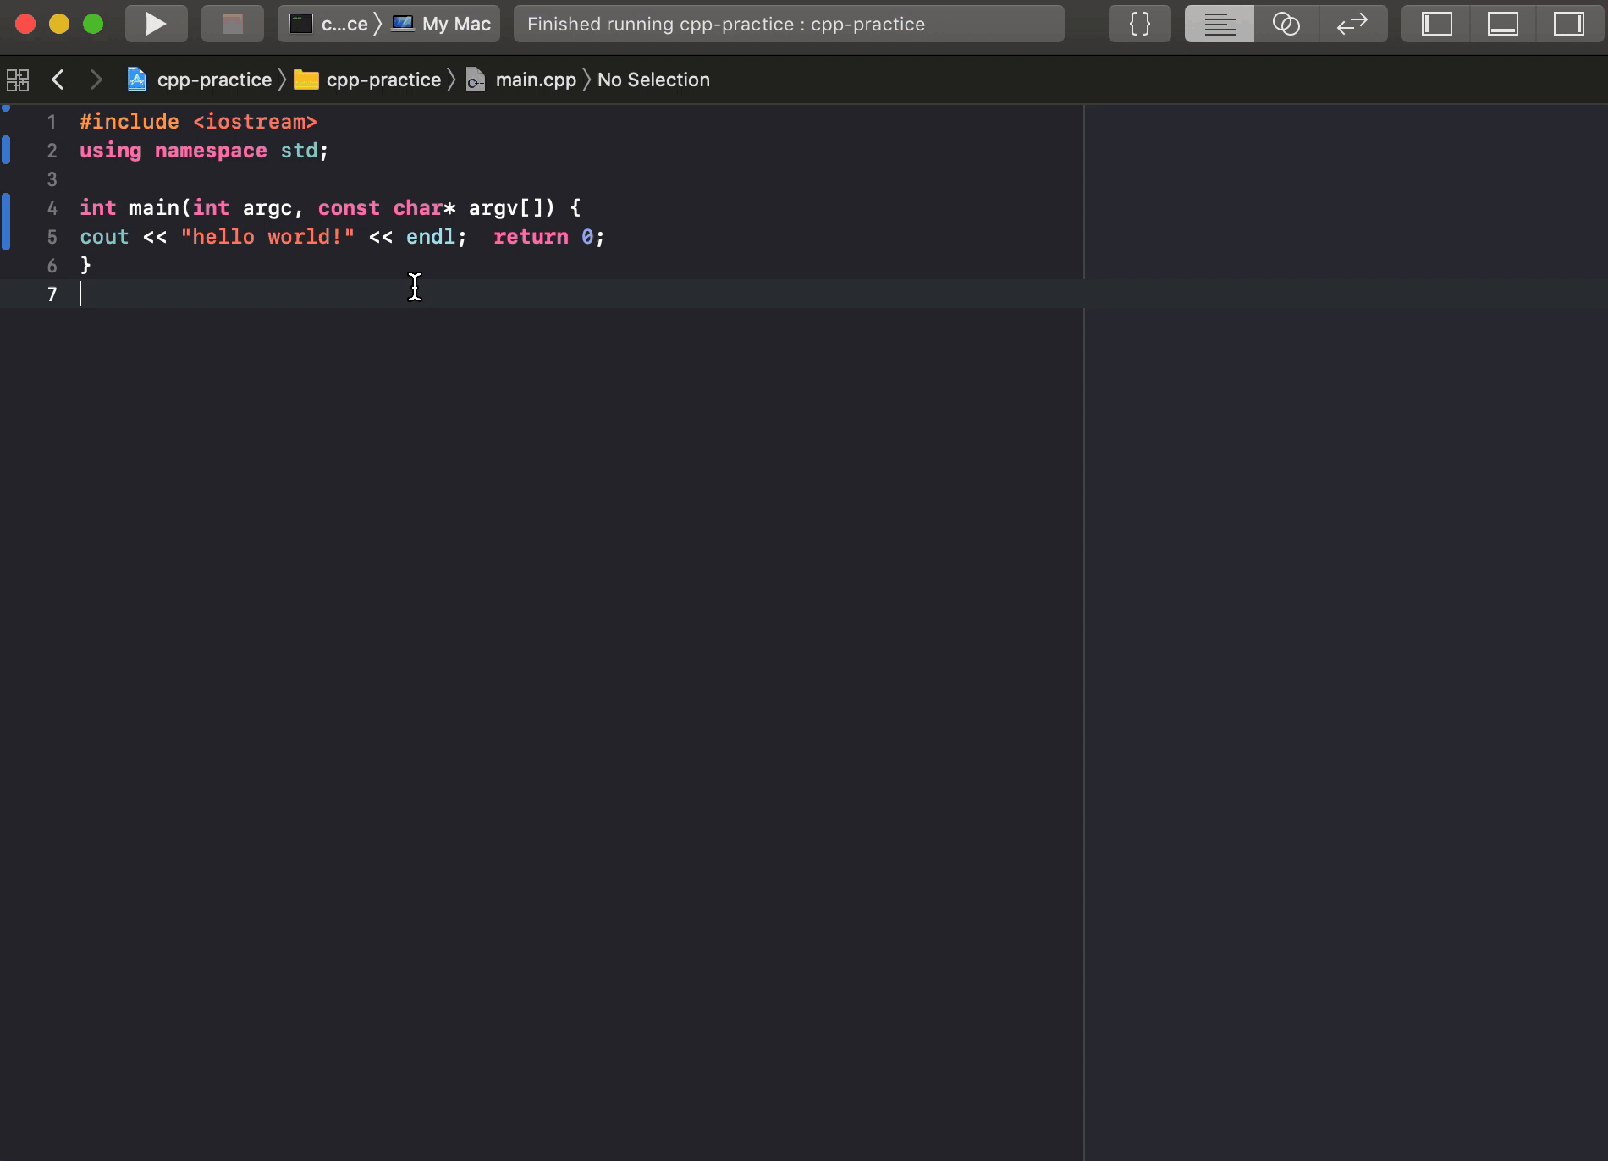
Task: Open the related items grid menu
Action: [x=18, y=80]
